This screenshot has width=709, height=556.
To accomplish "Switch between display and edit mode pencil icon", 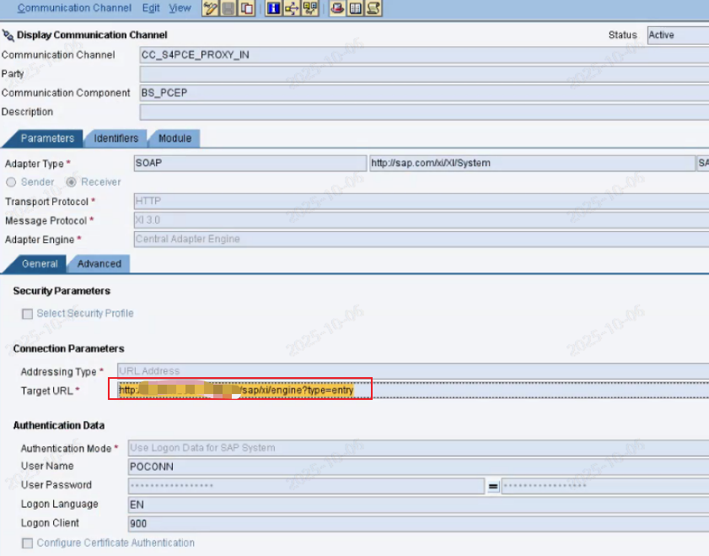I will (210, 8).
